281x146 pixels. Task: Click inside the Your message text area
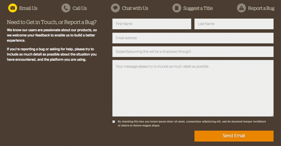coord(193,88)
